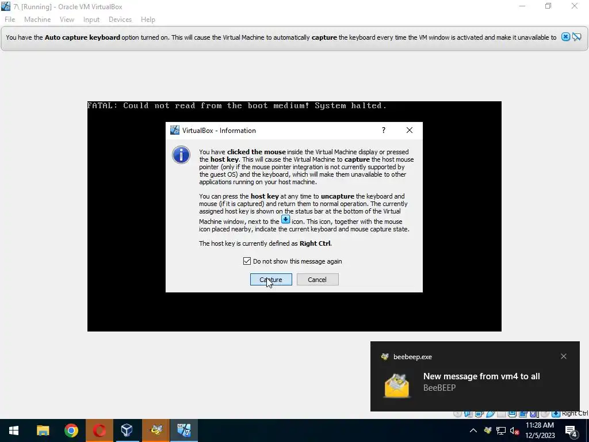The height and width of the screenshot is (442, 589).
Task: Open the clock showing 11:28 AM
Action: tap(540, 430)
